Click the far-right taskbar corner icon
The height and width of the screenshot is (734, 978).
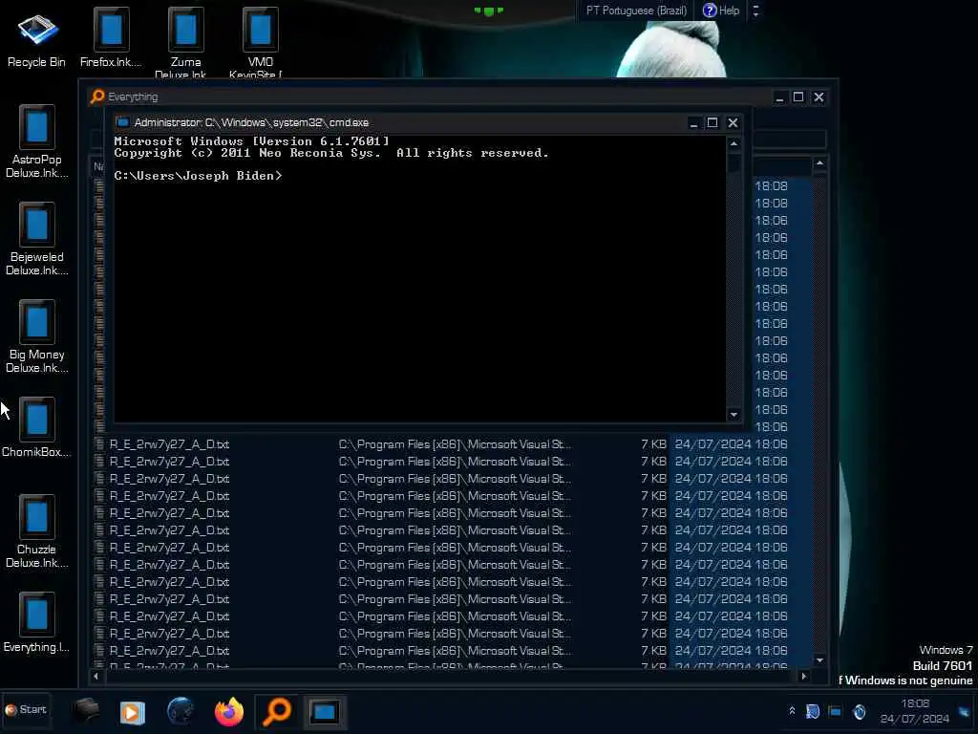966,711
